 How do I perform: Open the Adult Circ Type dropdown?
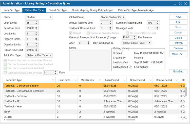[x=39, y=55]
